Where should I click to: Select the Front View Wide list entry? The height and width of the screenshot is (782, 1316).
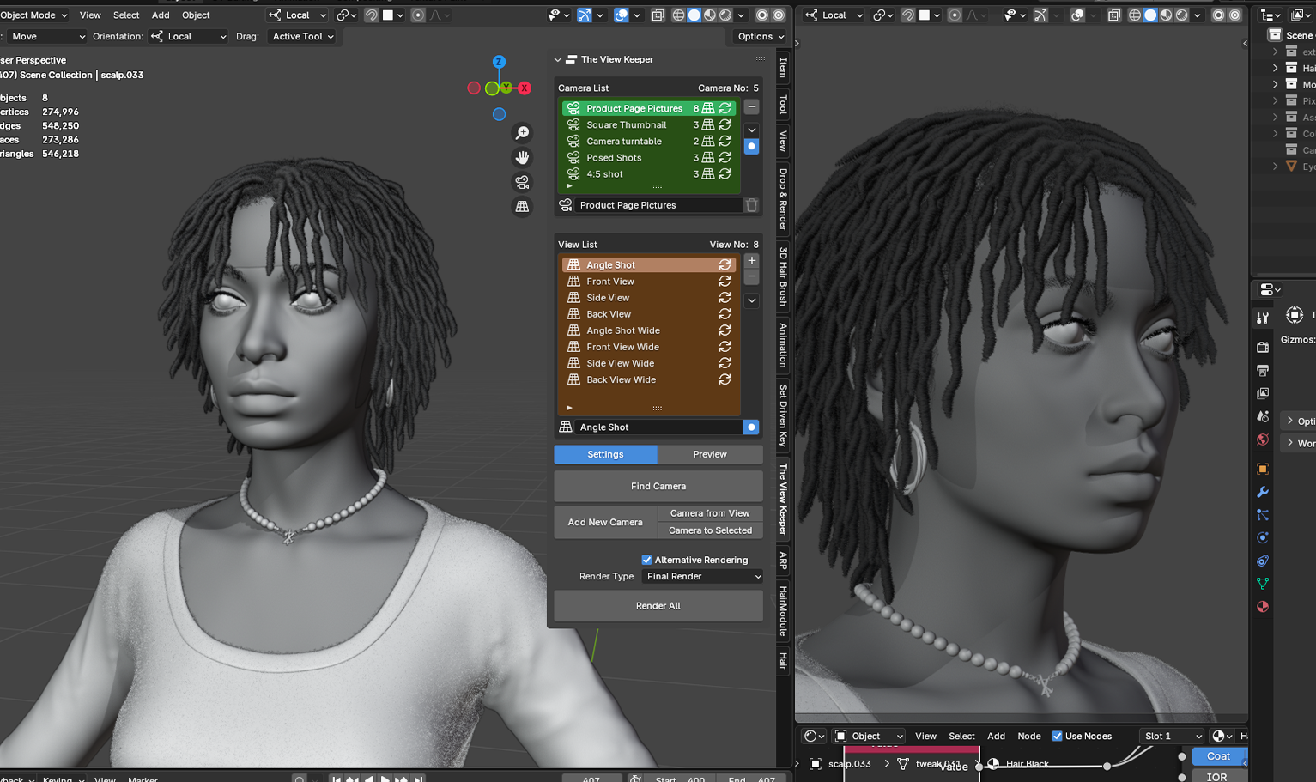pos(649,347)
